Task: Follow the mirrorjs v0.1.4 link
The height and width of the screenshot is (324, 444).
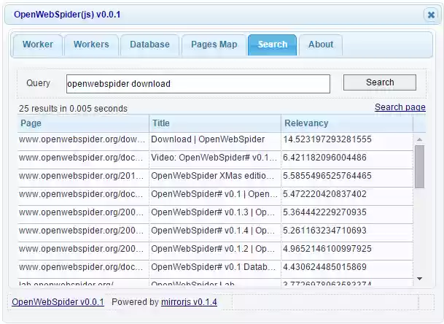Action: [x=189, y=302]
